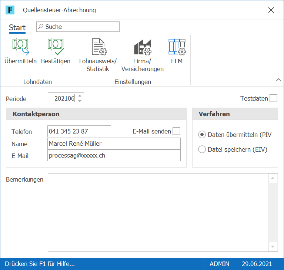Switch to the Start ribbon tab

[x=17, y=28]
